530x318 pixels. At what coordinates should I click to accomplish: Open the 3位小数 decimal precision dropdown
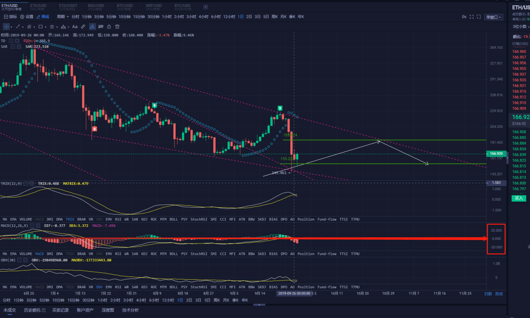tap(521, 26)
